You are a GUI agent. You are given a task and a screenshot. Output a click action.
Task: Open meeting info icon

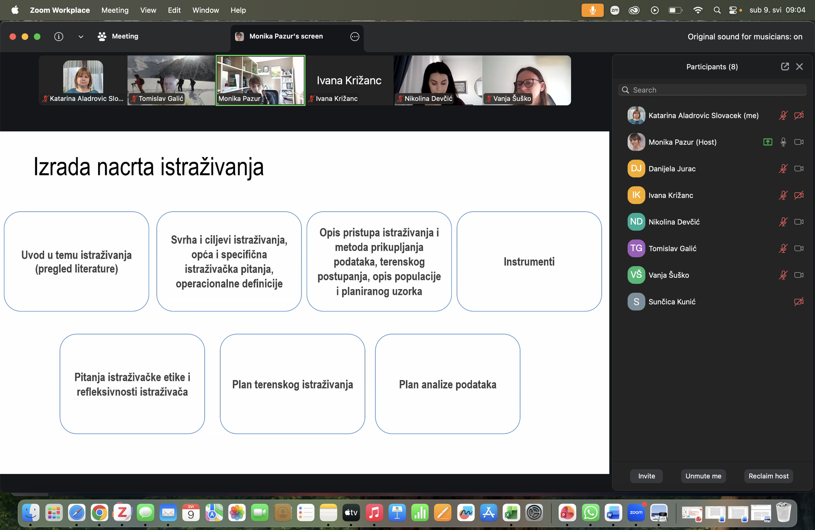(59, 37)
